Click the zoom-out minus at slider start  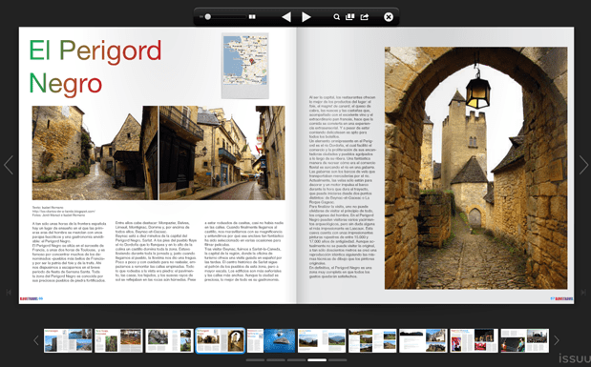coord(201,17)
